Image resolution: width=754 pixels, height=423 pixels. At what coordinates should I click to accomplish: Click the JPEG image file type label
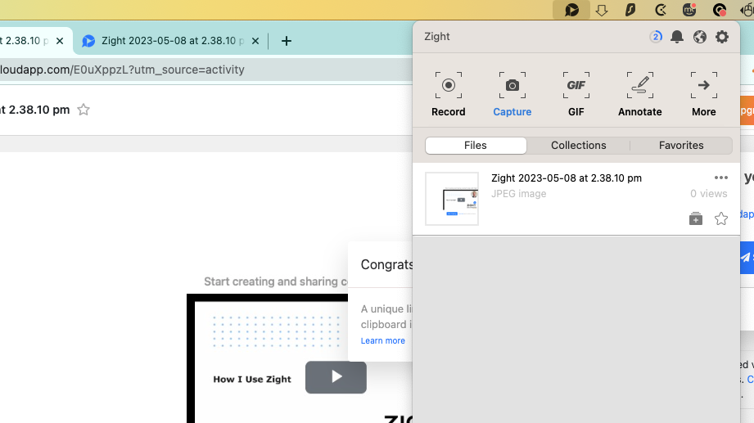(x=518, y=194)
